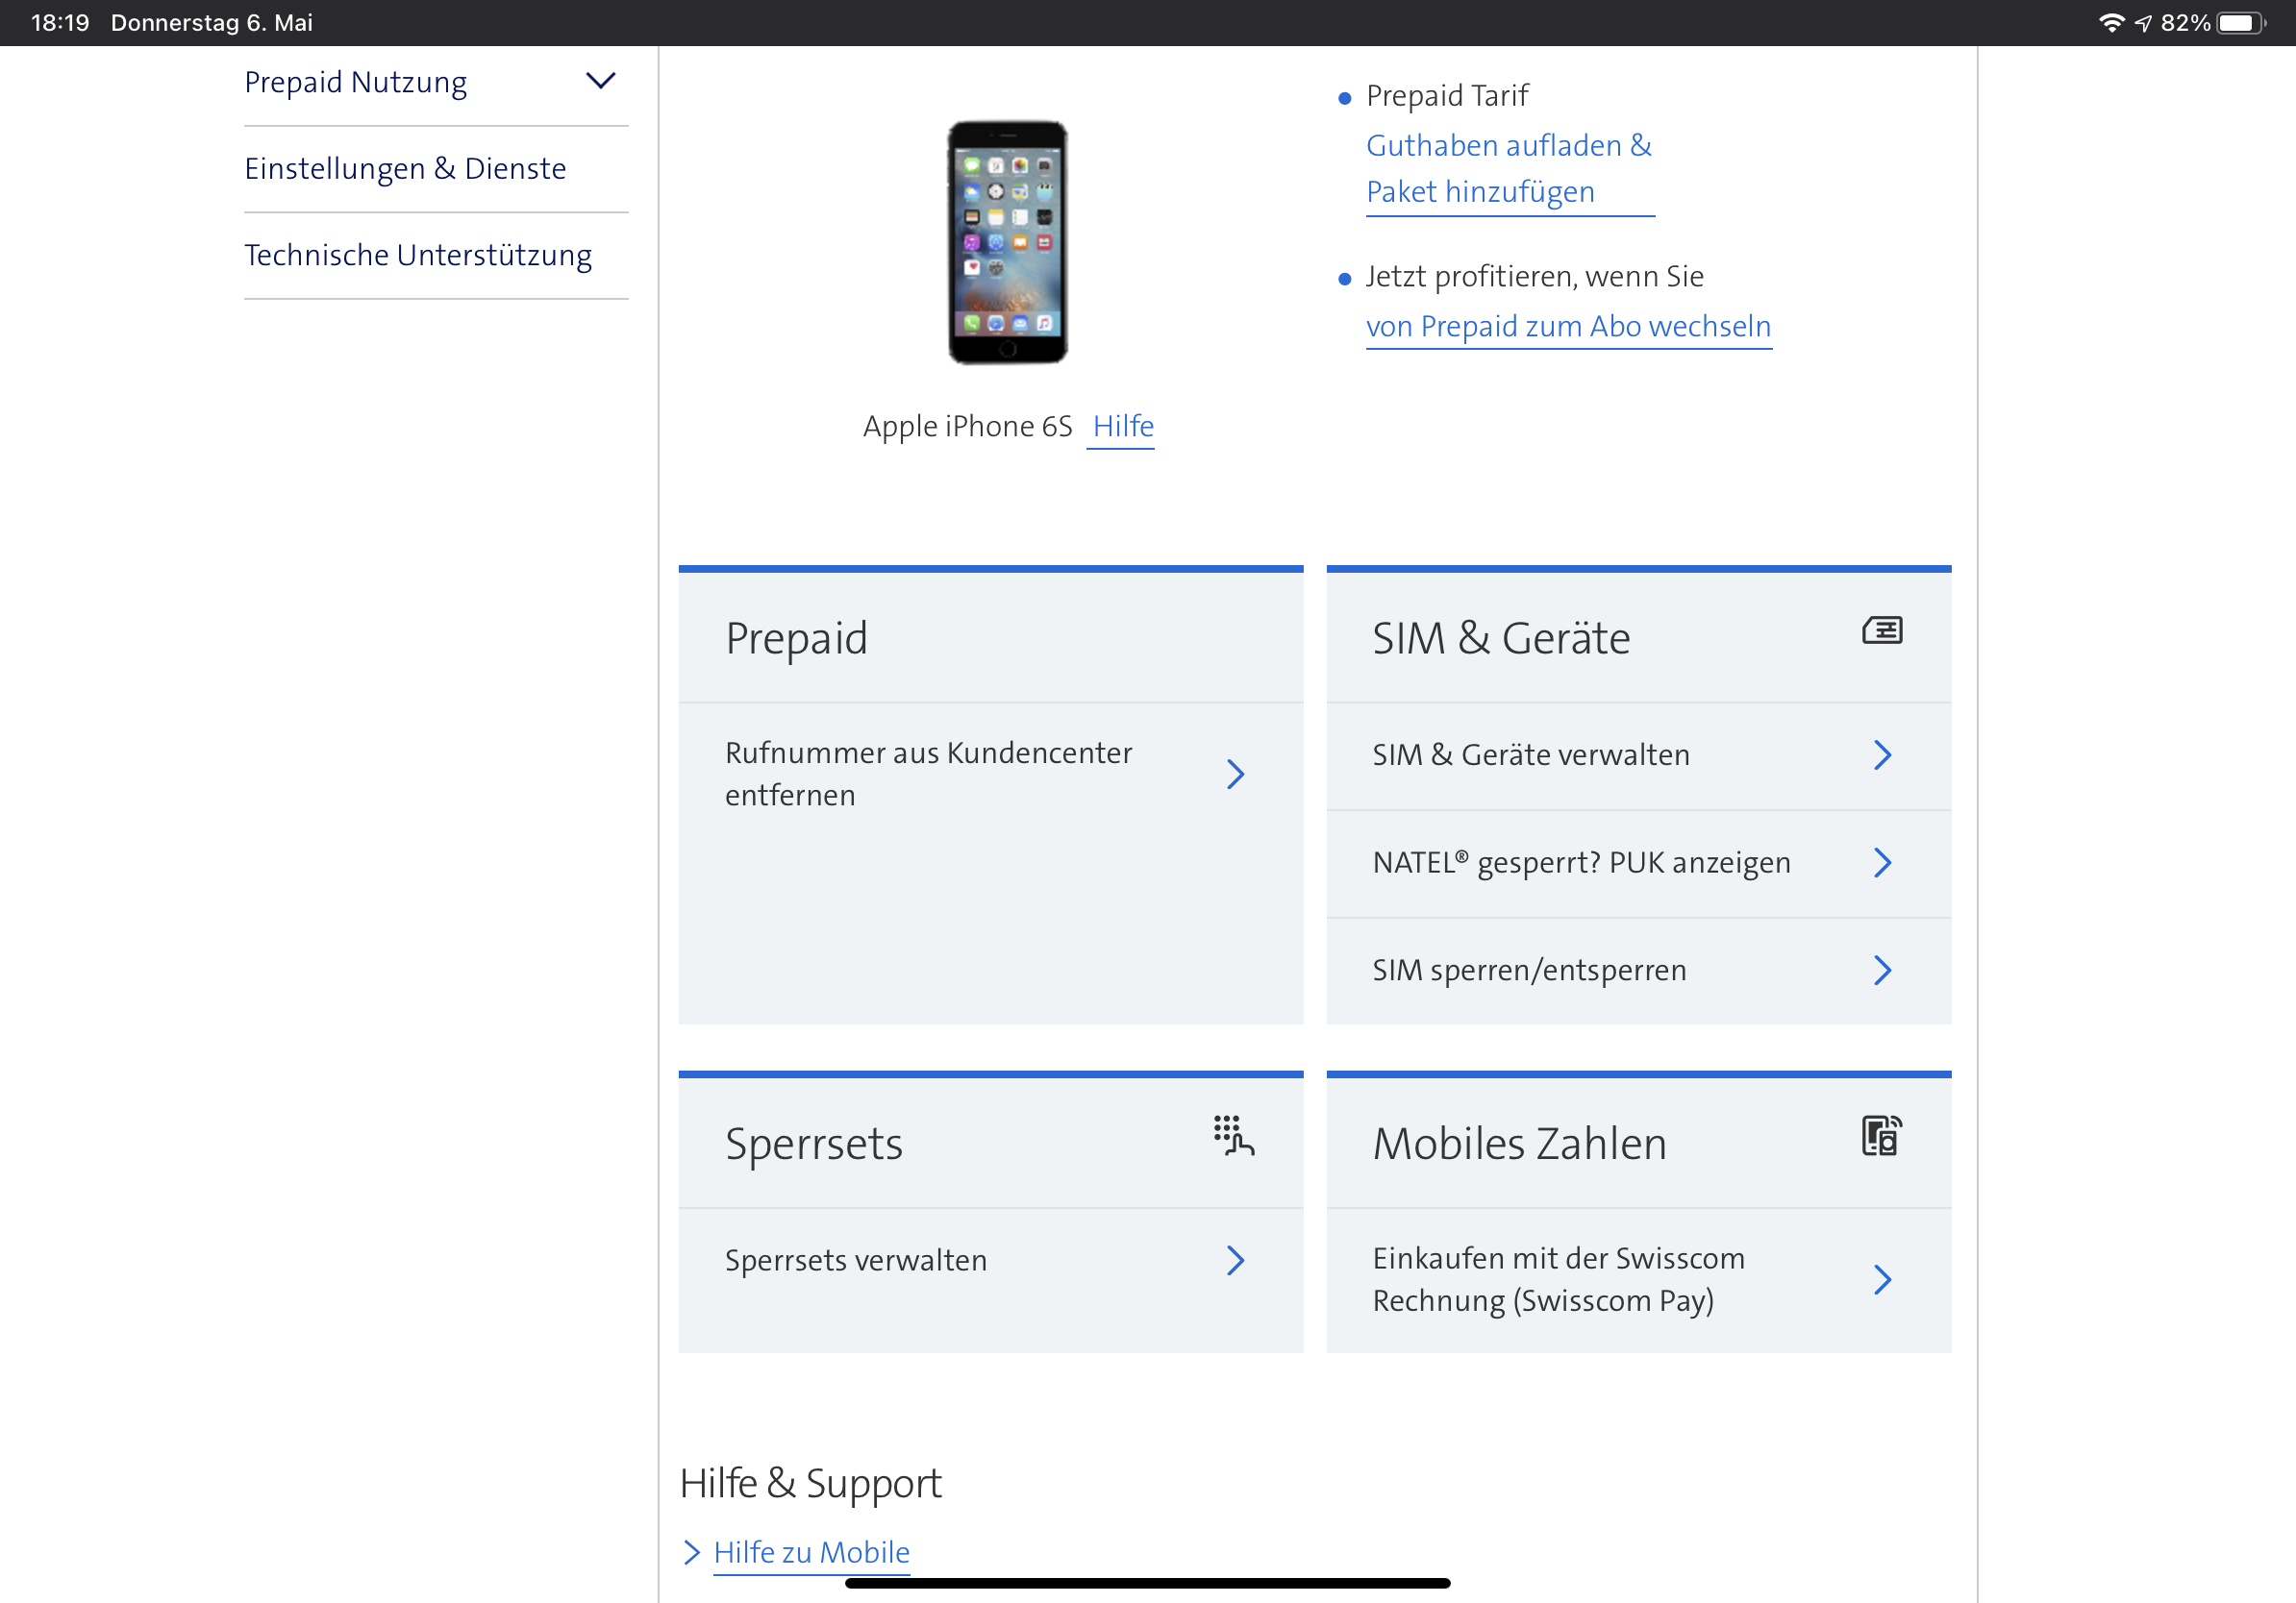Click the Hilfe link beside iPhone 6S
2296x1603 pixels.
pos(1122,427)
